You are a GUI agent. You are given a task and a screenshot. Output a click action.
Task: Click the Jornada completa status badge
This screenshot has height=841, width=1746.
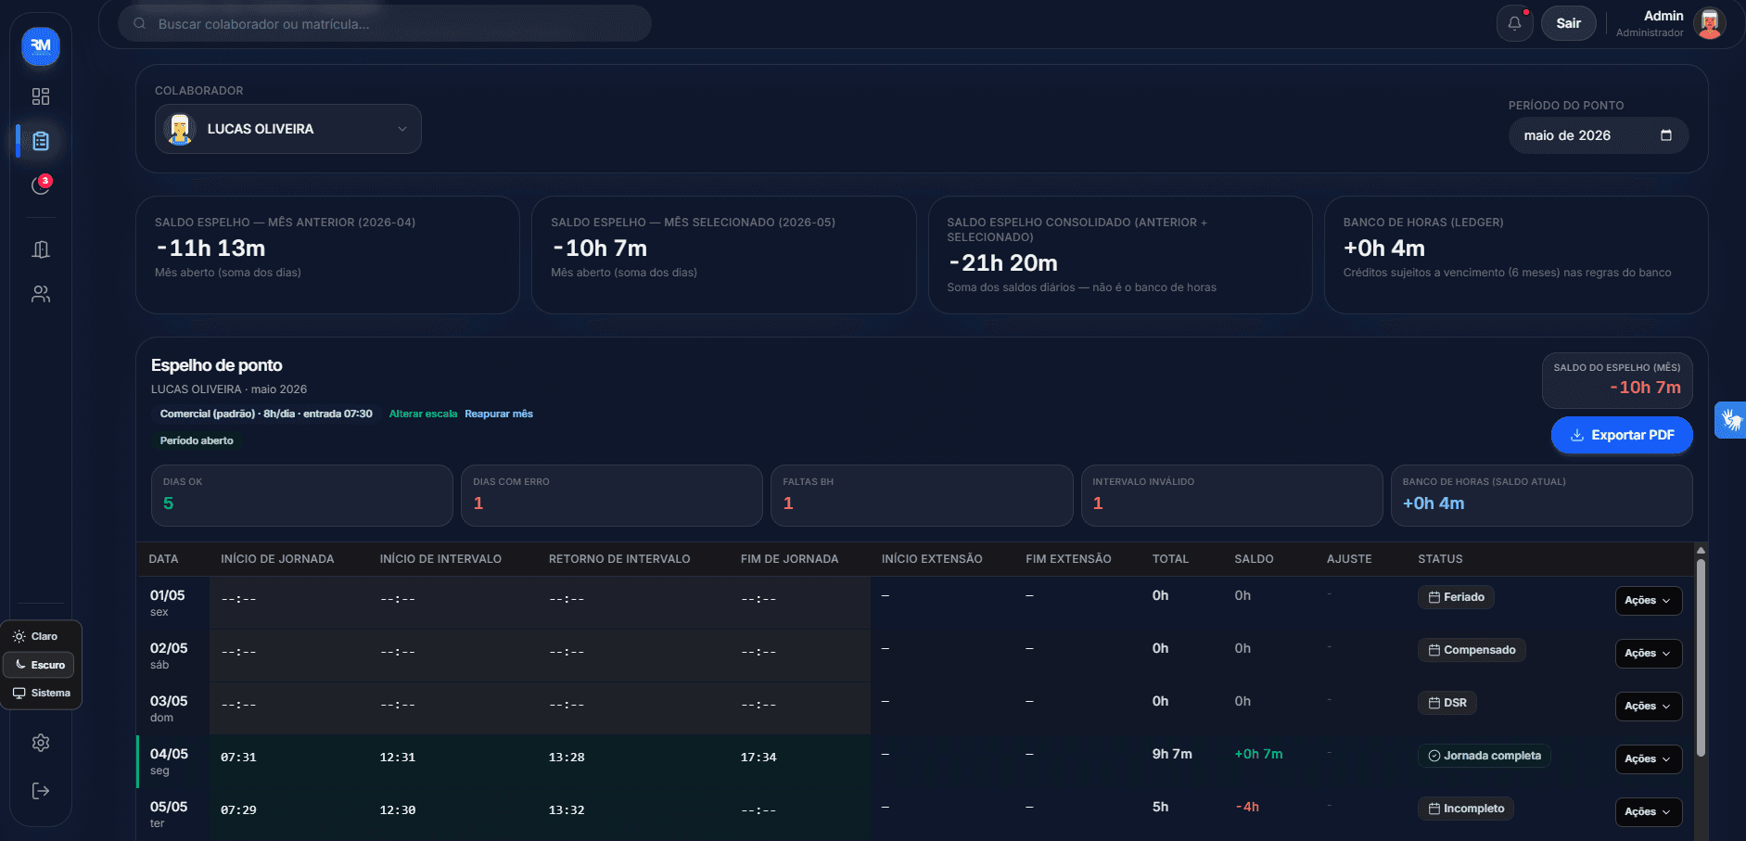point(1484,756)
